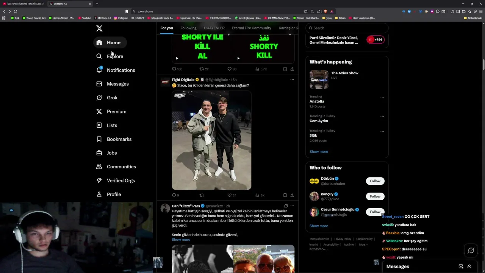Click the Jobs briefcase icon

(x=99, y=153)
